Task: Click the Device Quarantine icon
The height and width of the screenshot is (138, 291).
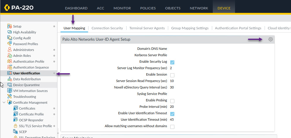Action: (x=9, y=85)
